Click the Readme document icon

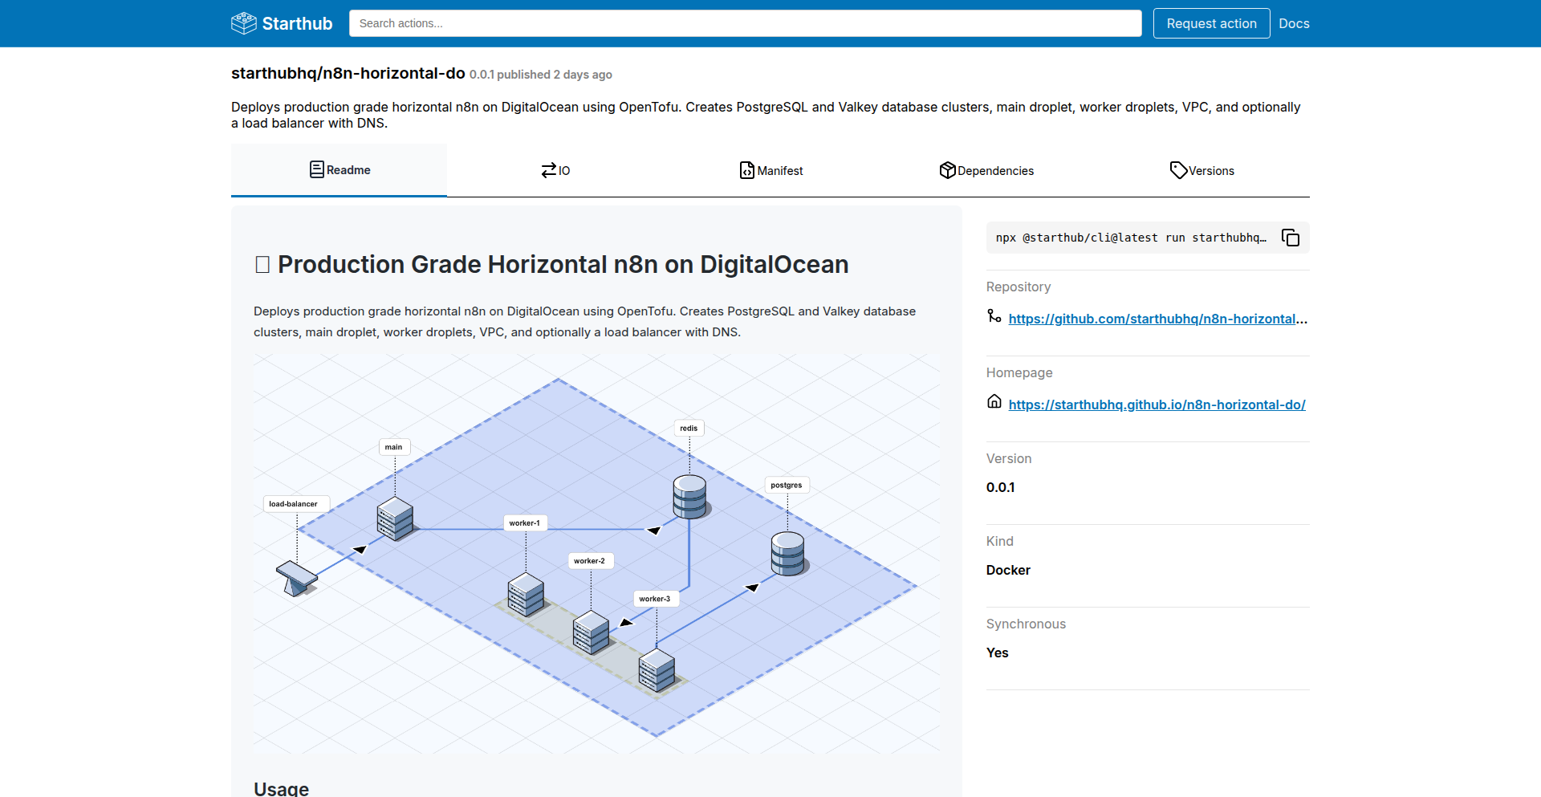pyautogui.click(x=317, y=169)
